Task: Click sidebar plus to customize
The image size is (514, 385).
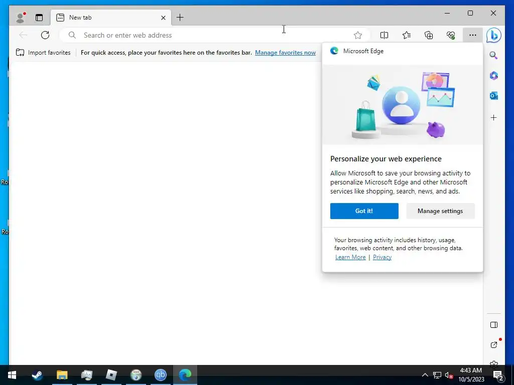Action: [494, 117]
